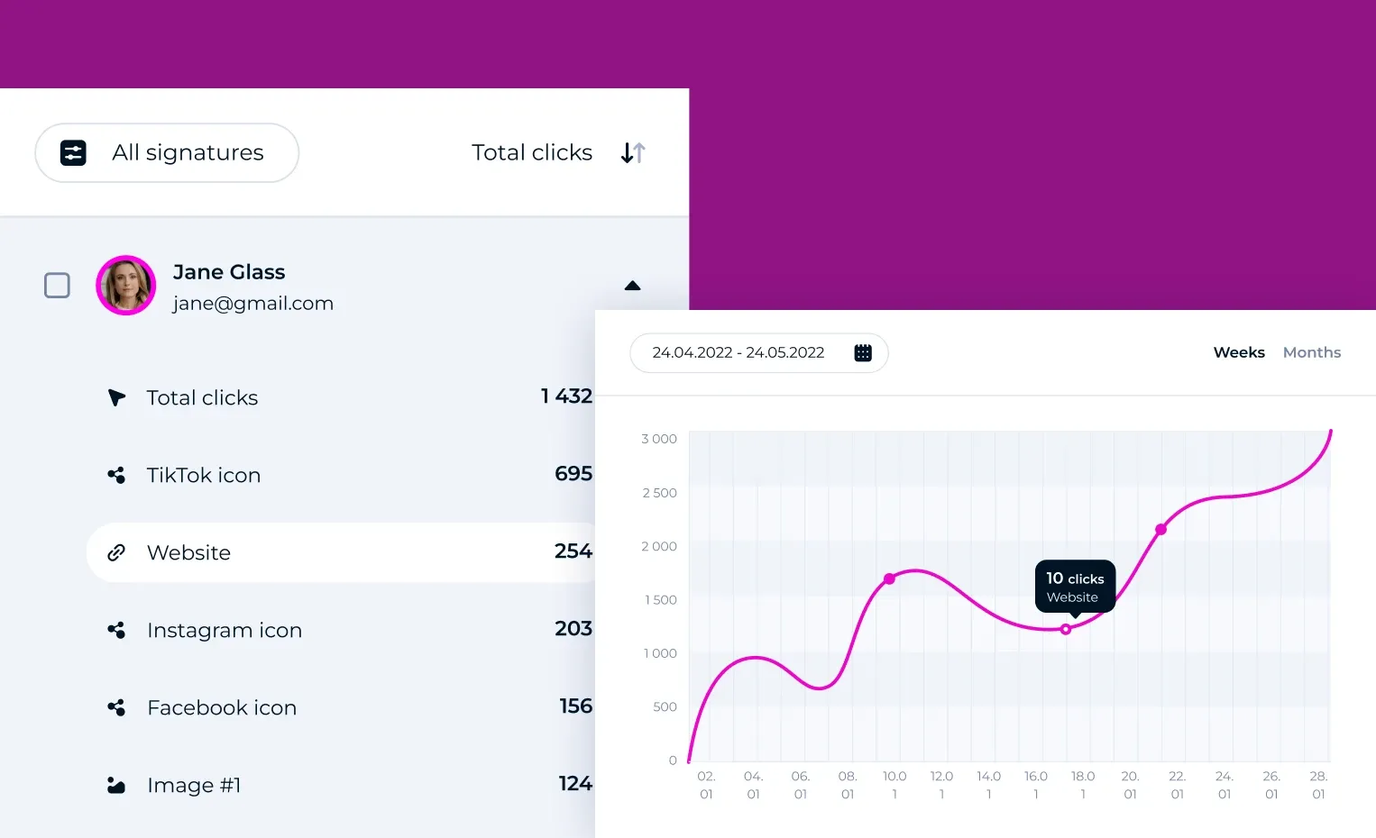Screen dimensions: 1376x838
Task: Click the share icon for Instagram icon row
Action: coord(116,630)
